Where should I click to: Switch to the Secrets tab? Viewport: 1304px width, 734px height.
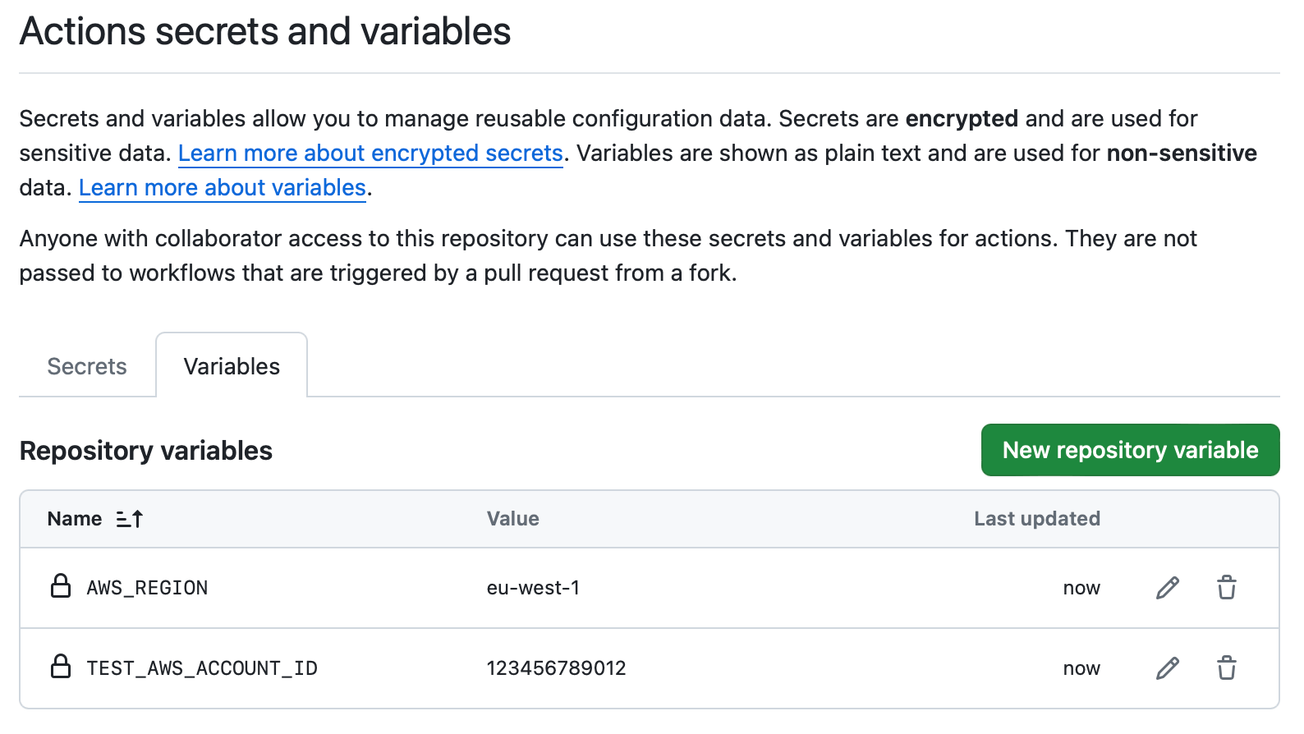86,366
